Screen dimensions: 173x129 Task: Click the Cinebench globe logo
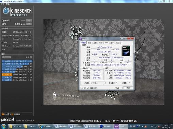(6, 11)
